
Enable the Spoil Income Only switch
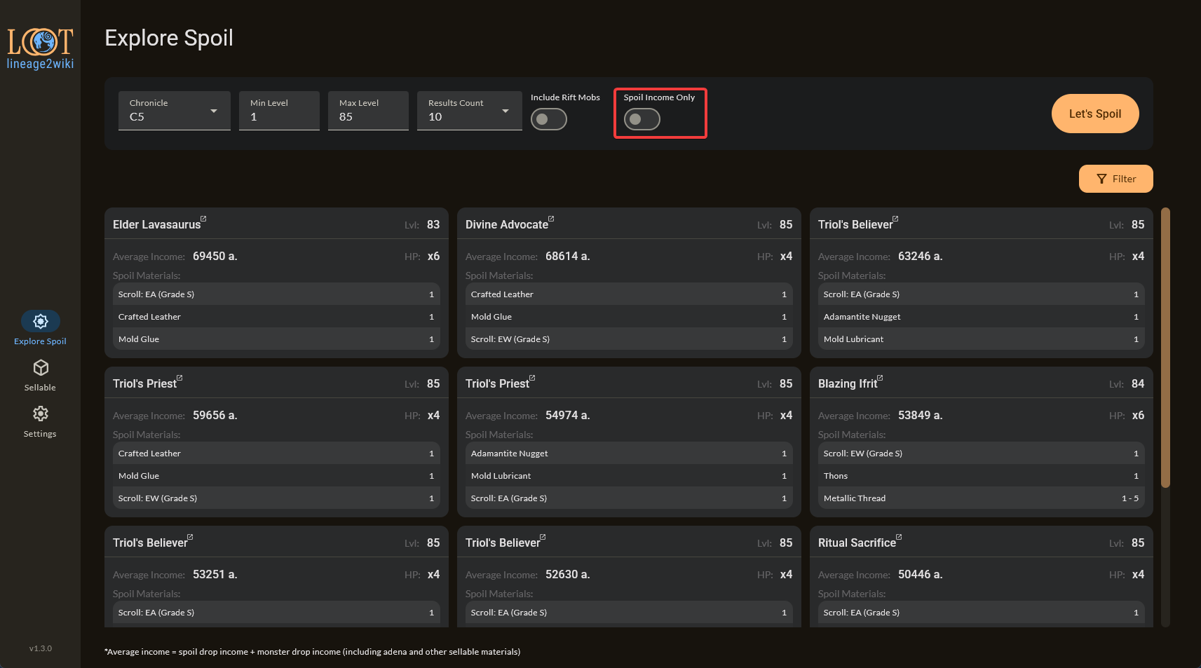click(642, 119)
